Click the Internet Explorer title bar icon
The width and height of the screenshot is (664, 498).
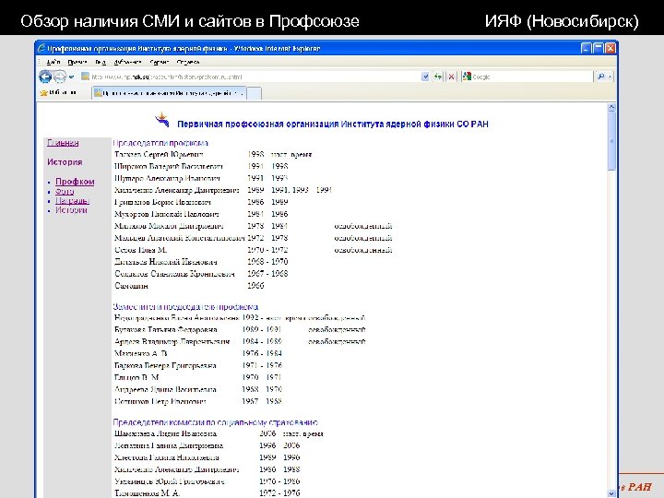41,48
